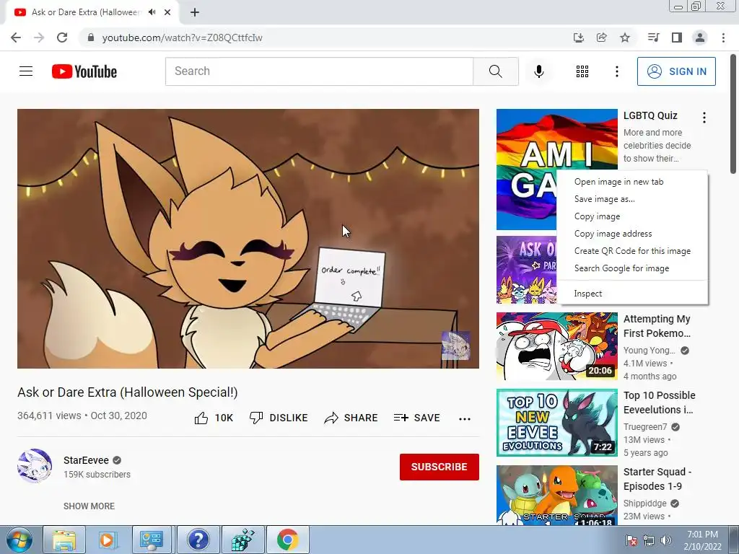Click the Action Center flag tray icon

[631, 540]
